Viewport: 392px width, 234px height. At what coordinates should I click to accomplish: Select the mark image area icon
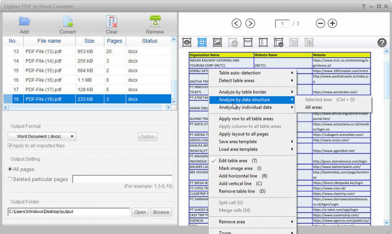click(x=217, y=42)
